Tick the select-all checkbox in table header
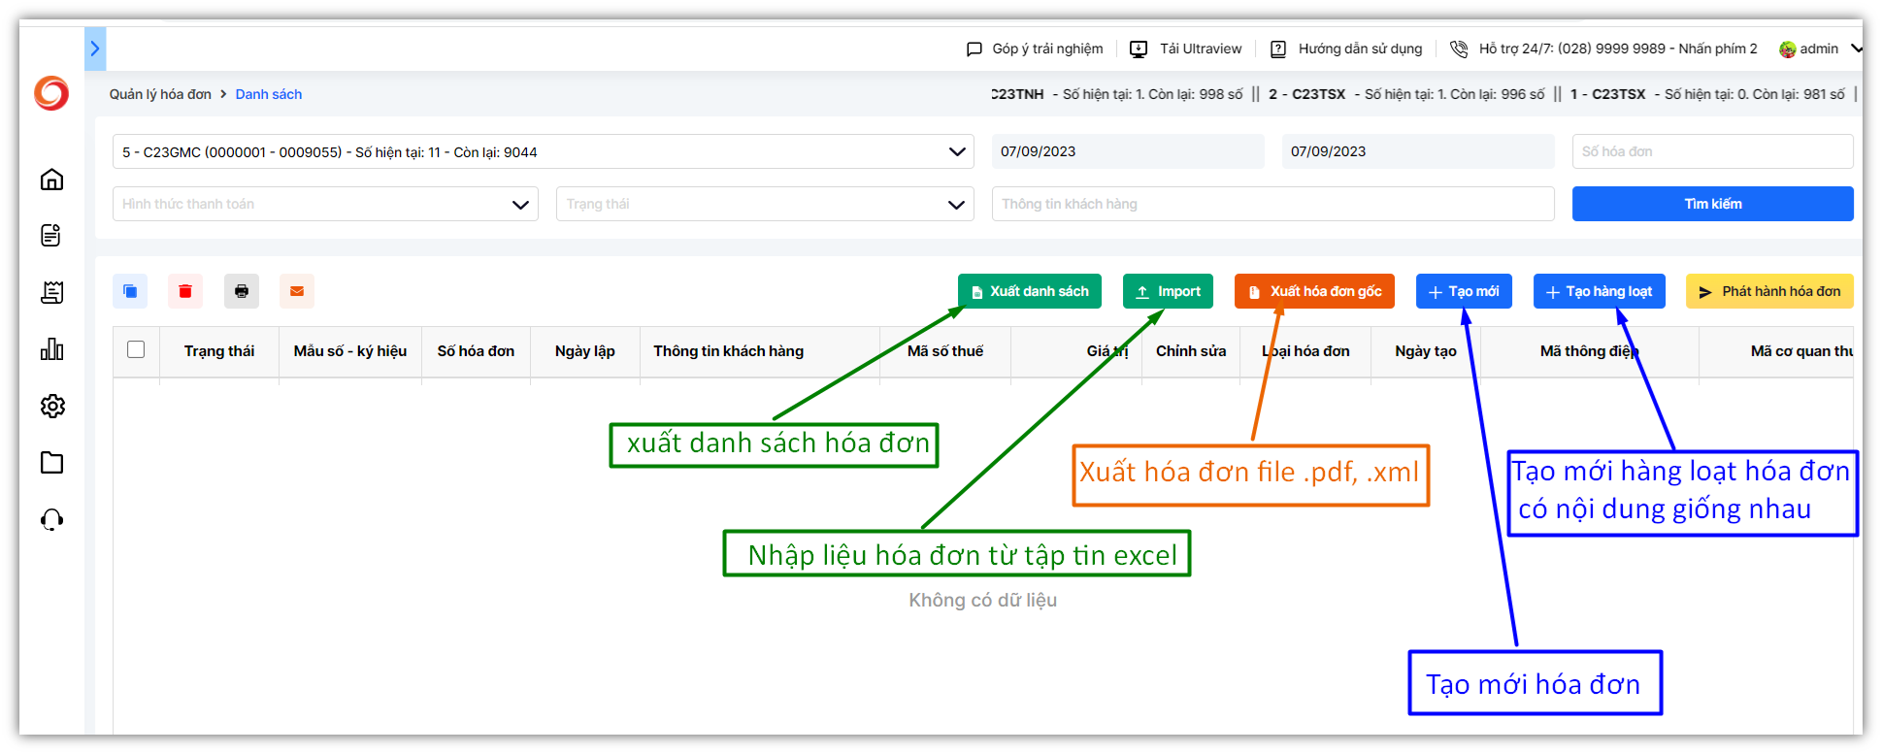The width and height of the screenshot is (1882, 754). point(136,349)
